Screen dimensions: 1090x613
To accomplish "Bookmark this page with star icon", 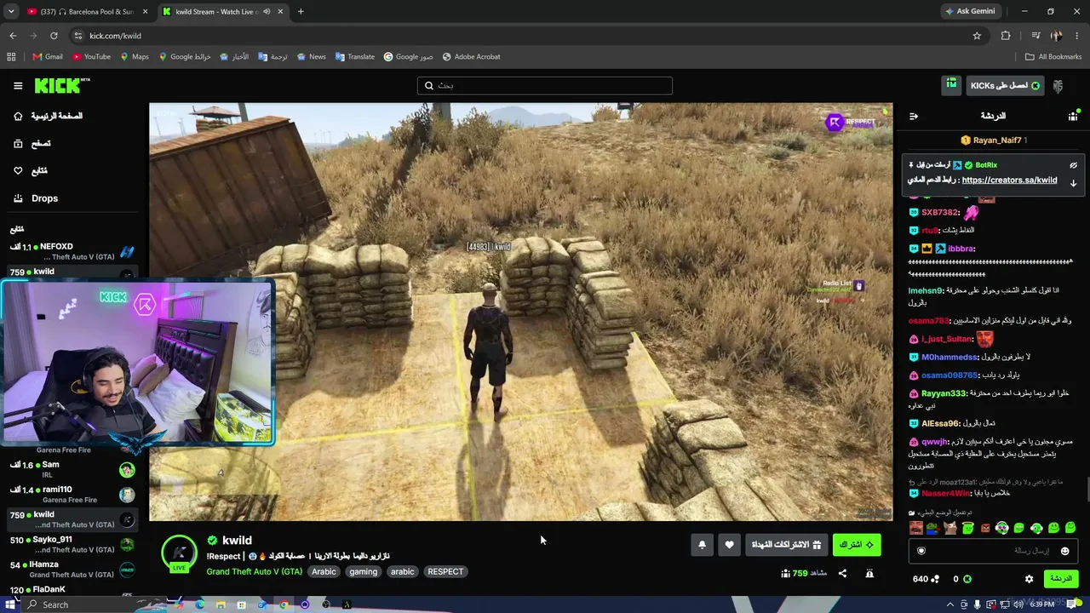I will pos(977,36).
